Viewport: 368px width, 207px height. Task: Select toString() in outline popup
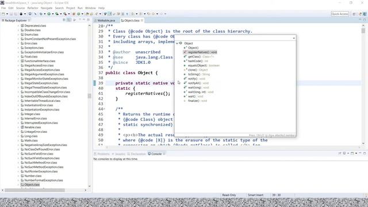197,74
